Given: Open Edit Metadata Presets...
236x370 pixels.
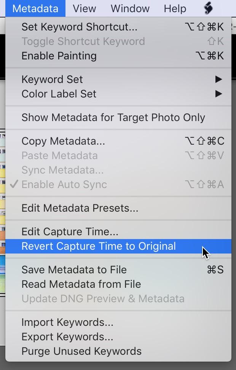Looking at the screenshot, I should click(x=118, y=208).
